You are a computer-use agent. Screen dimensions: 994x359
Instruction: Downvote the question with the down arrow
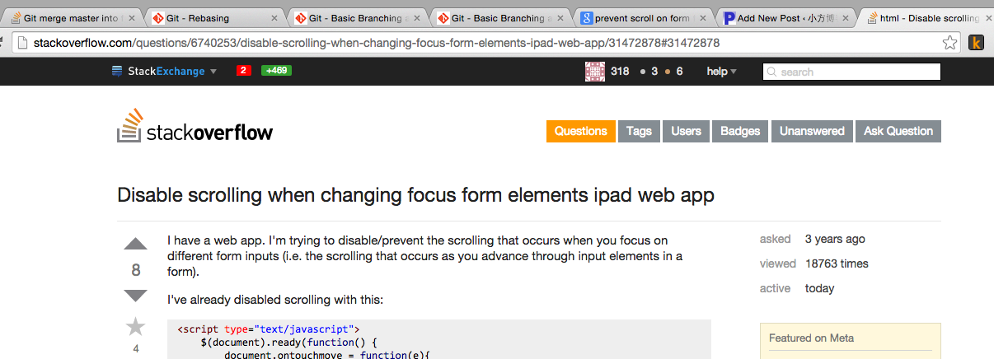point(135,296)
